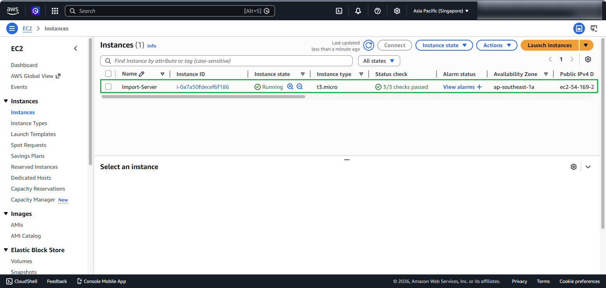Open Spot Requests in sidebar
This screenshot has width=606, height=288.
[28, 145]
